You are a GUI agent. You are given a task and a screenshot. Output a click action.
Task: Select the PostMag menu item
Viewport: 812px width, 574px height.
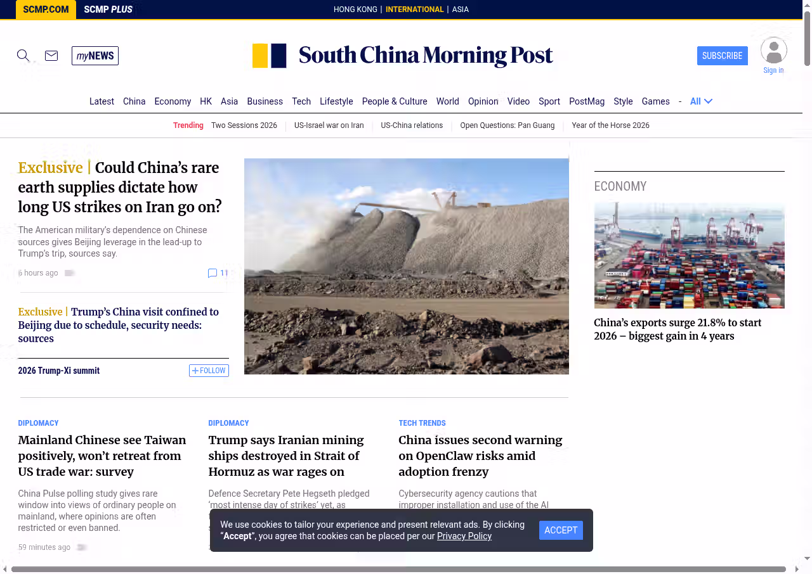point(586,101)
